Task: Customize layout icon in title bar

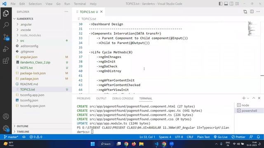Action: (237, 4)
